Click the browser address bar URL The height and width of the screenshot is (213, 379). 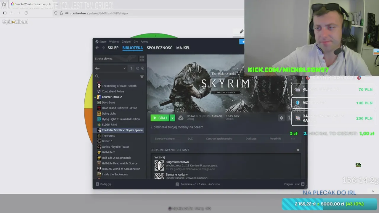click(99, 13)
